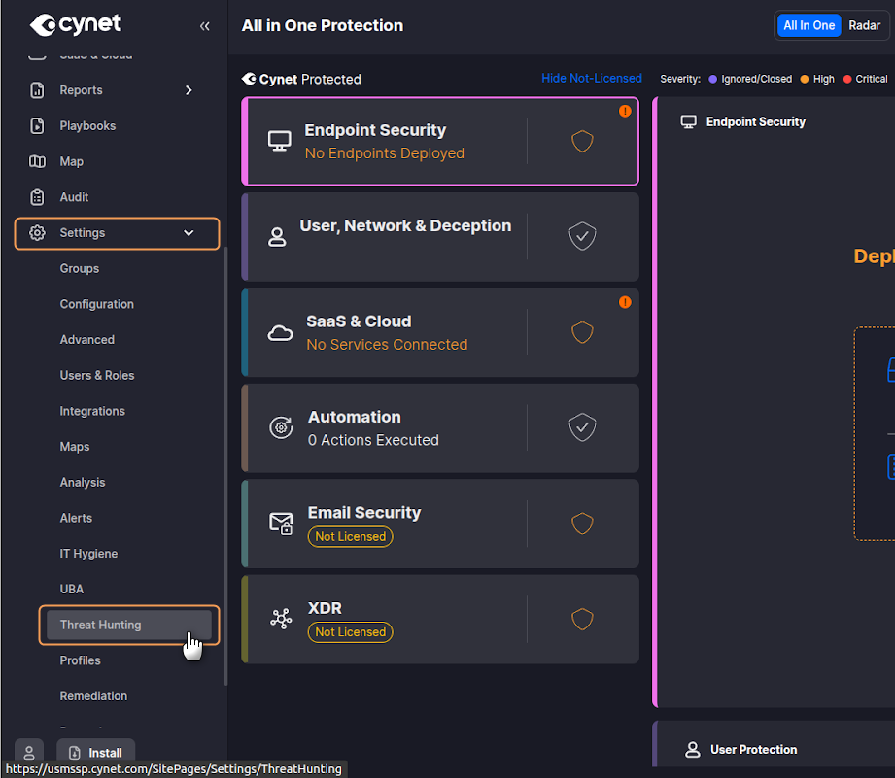Click the XDR network nodes icon
Screen dimensions: 895x778
[x=281, y=619]
